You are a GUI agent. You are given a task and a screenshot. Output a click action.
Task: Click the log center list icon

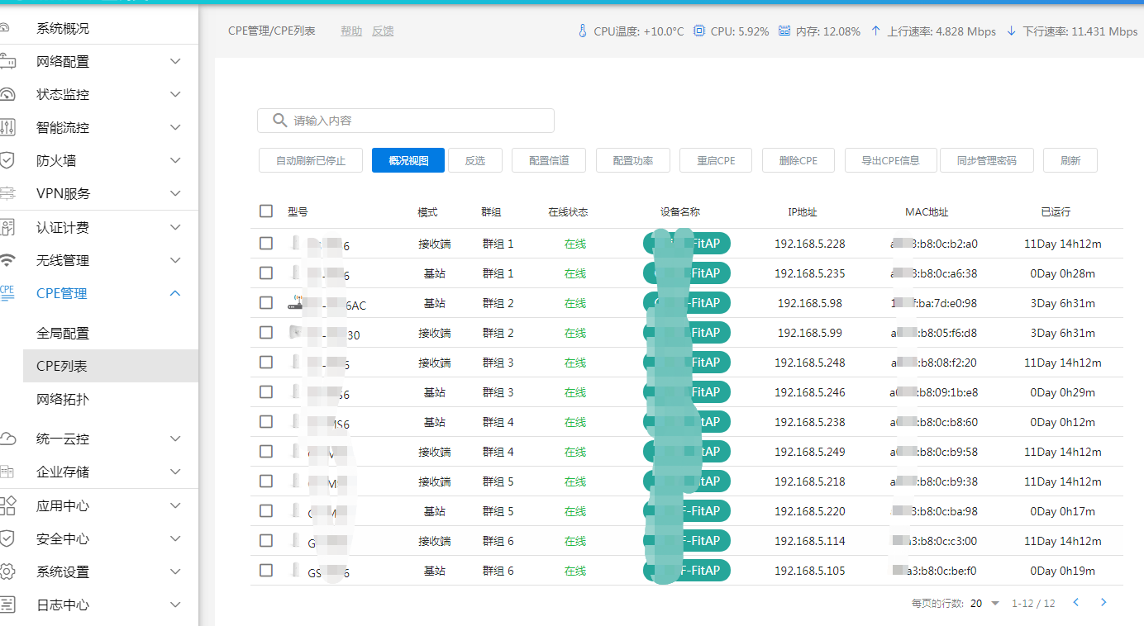[x=7, y=605]
